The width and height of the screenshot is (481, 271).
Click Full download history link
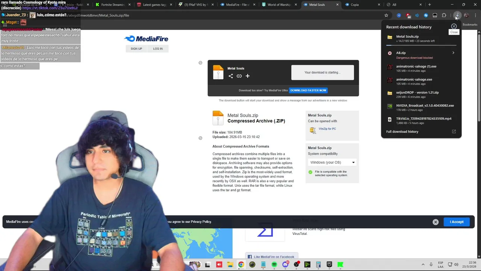[402, 132]
